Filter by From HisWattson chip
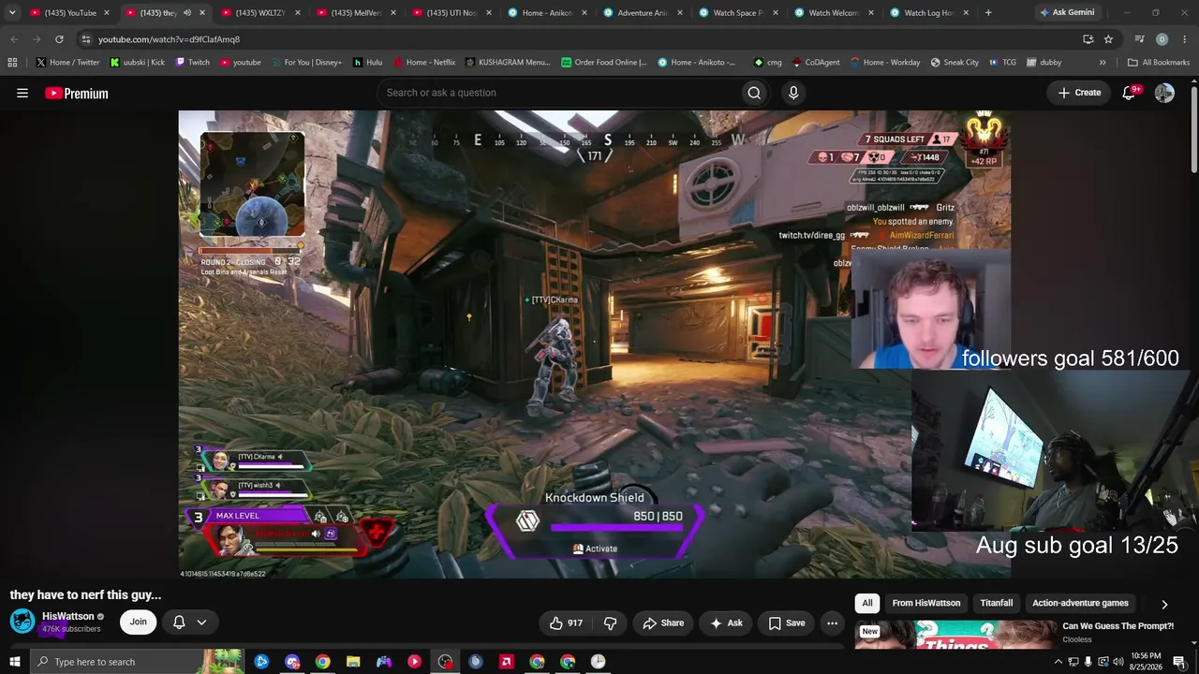This screenshot has height=674, width=1199. pos(925,604)
